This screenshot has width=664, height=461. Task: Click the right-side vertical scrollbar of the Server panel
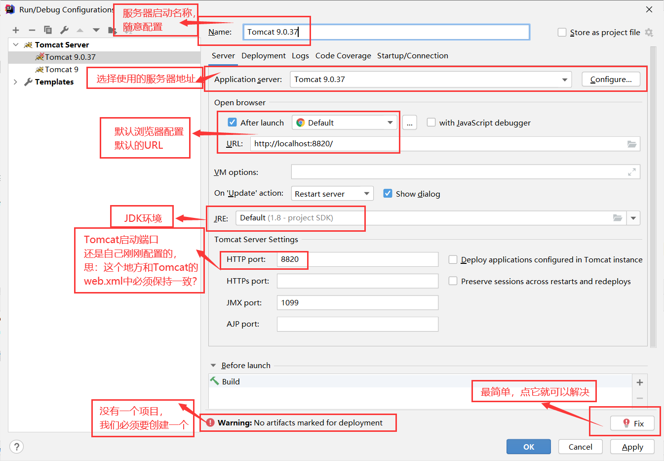click(653, 198)
